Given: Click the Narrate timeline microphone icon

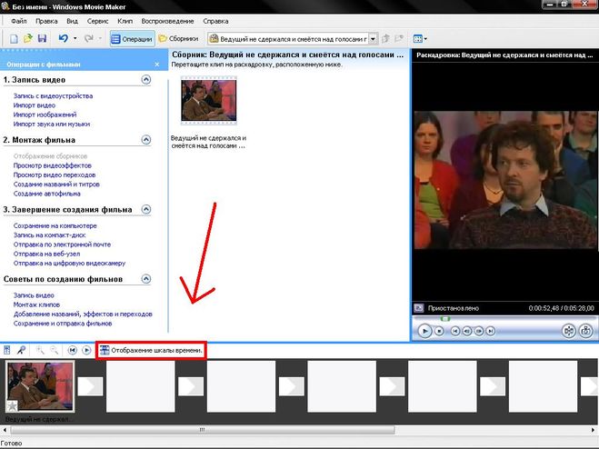Looking at the screenshot, I should coord(21,350).
